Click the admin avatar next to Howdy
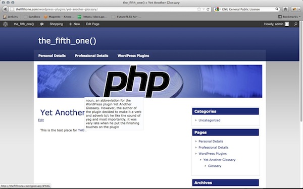 tap(287, 24)
